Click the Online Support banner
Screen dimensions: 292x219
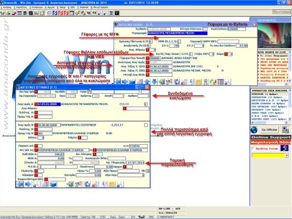coord(271,137)
